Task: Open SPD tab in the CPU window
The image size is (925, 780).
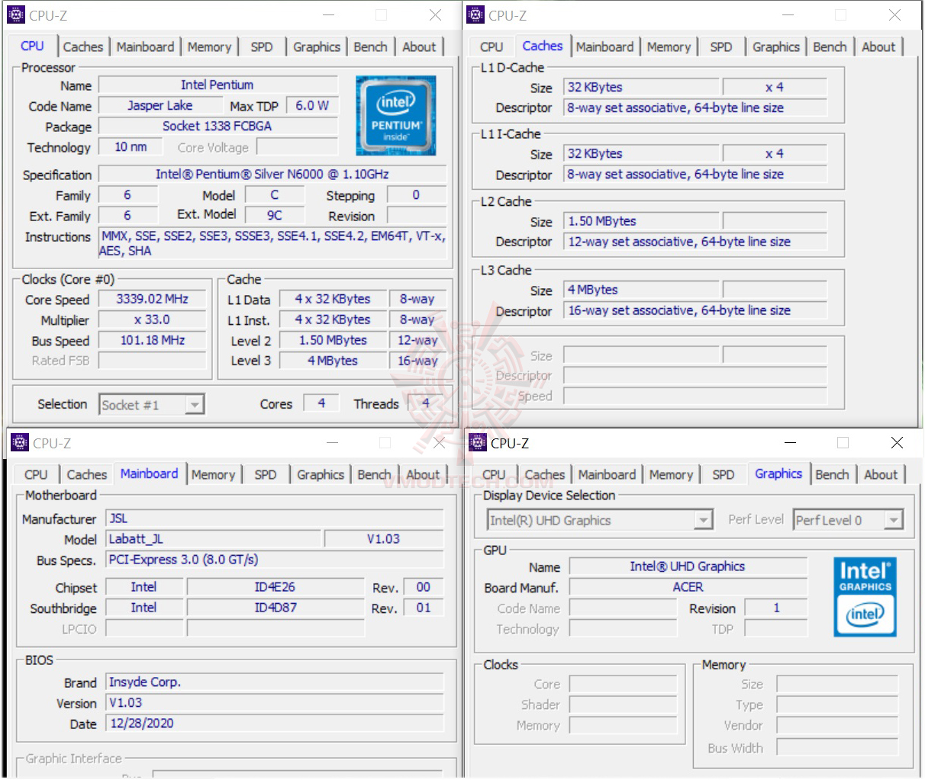Action: [262, 47]
